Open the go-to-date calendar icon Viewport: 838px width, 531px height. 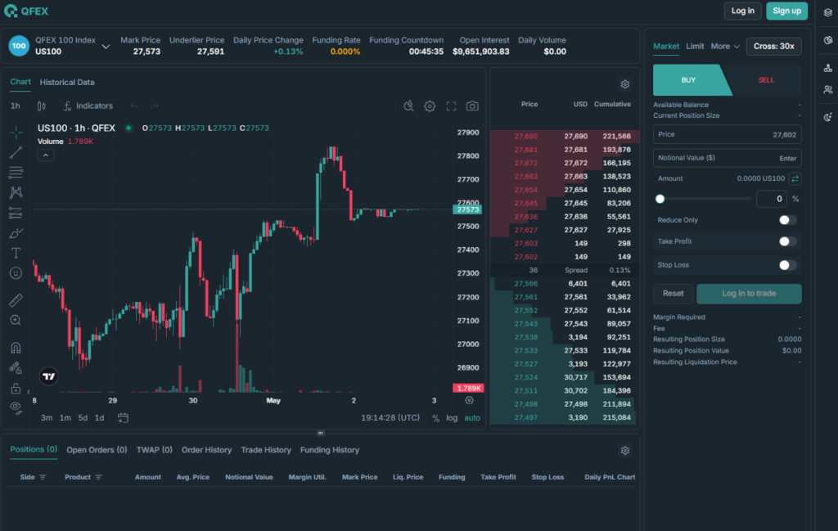click(123, 418)
